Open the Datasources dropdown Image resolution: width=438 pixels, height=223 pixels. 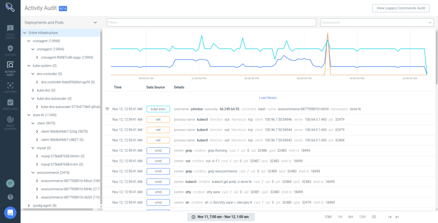(377, 22)
